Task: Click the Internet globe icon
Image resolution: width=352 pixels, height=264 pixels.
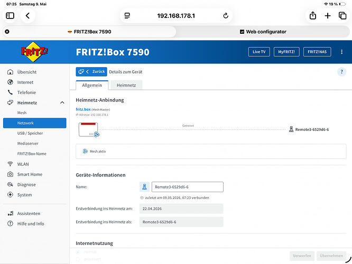Action: [10, 82]
